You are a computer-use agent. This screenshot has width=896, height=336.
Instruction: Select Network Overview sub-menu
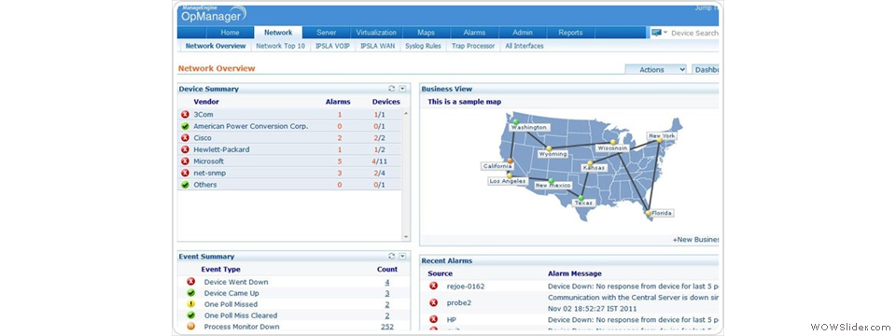coord(216,47)
